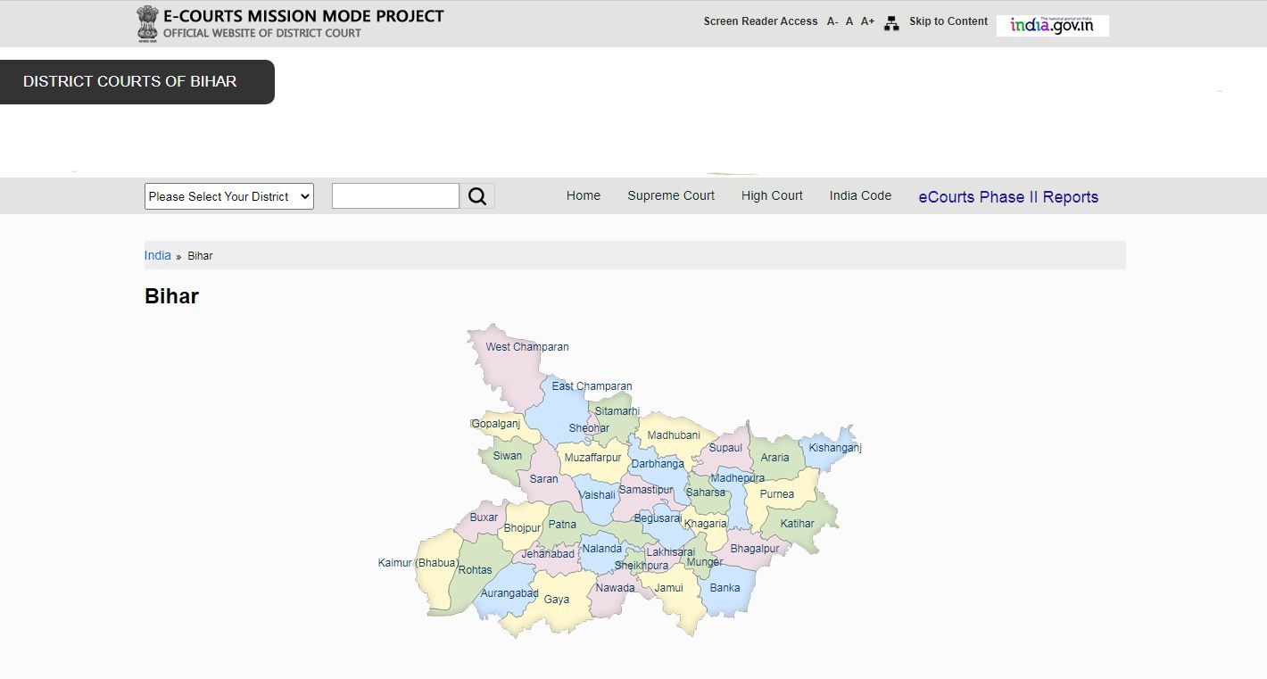Select East Champaran district on map
This screenshot has height=679, width=1267.
tap(592, 386)
